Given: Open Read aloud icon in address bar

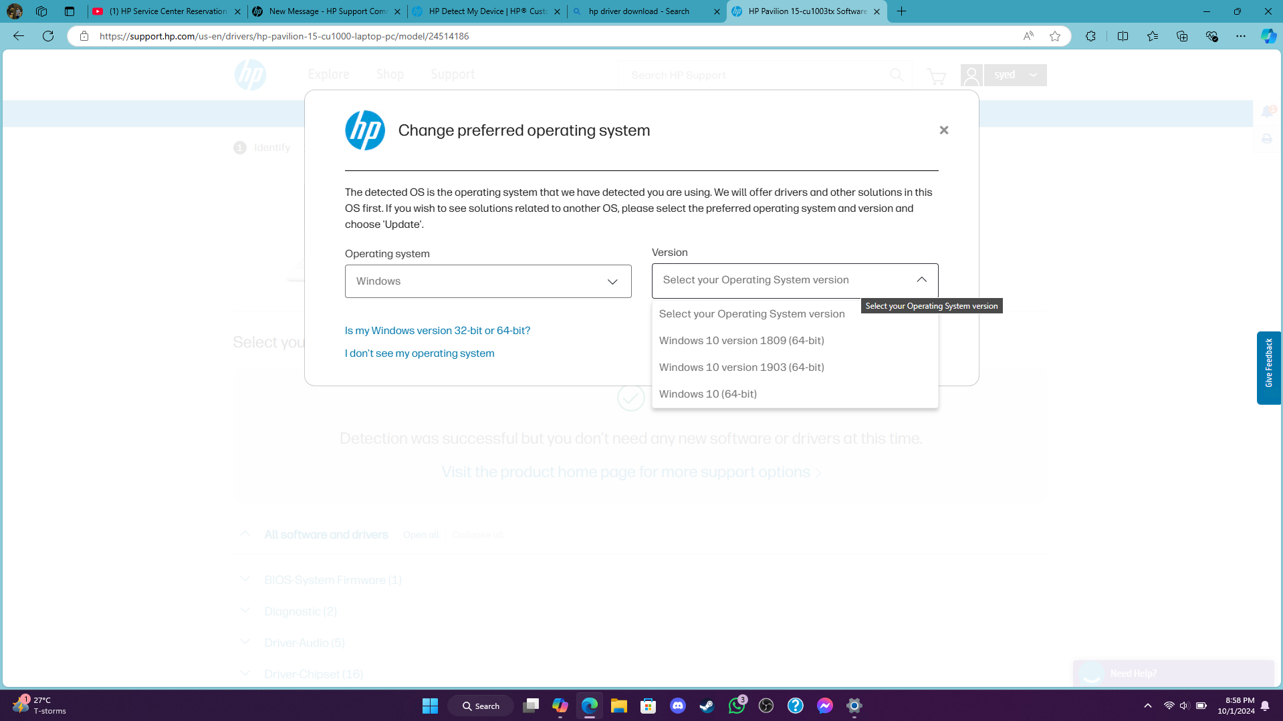Looking at the screenshot, I should pyautogui.click(x=1028, y=36).
